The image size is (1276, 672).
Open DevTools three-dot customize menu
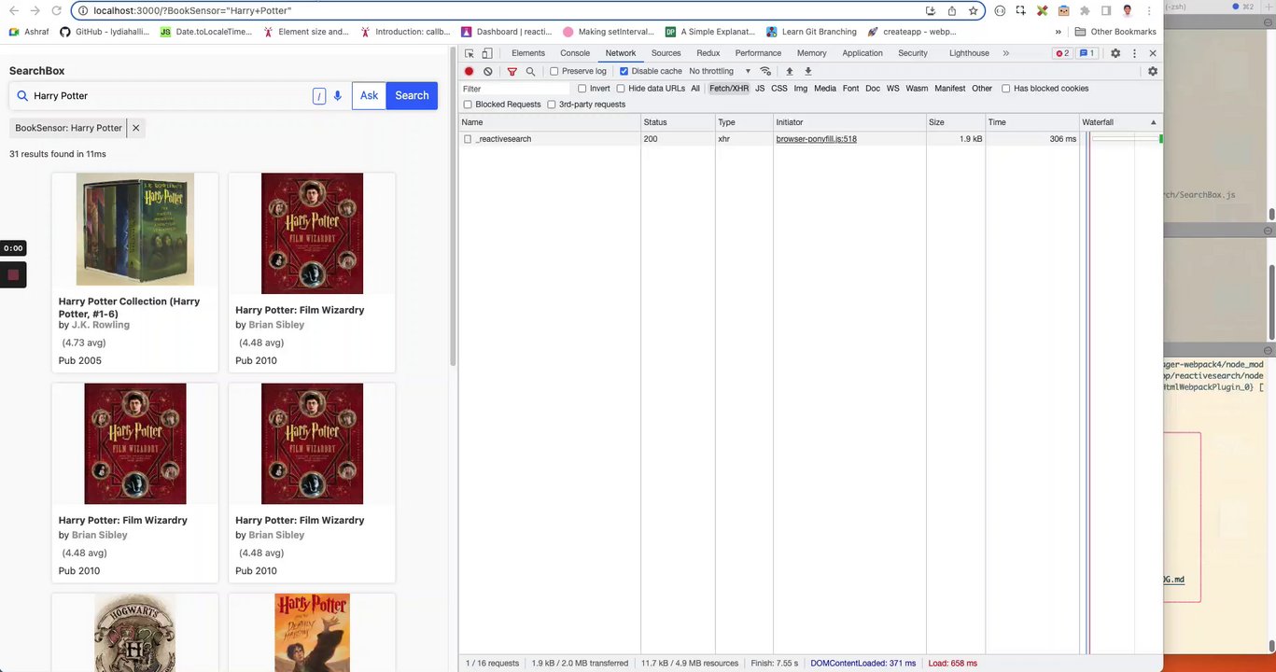click(x=1134, y=53)
